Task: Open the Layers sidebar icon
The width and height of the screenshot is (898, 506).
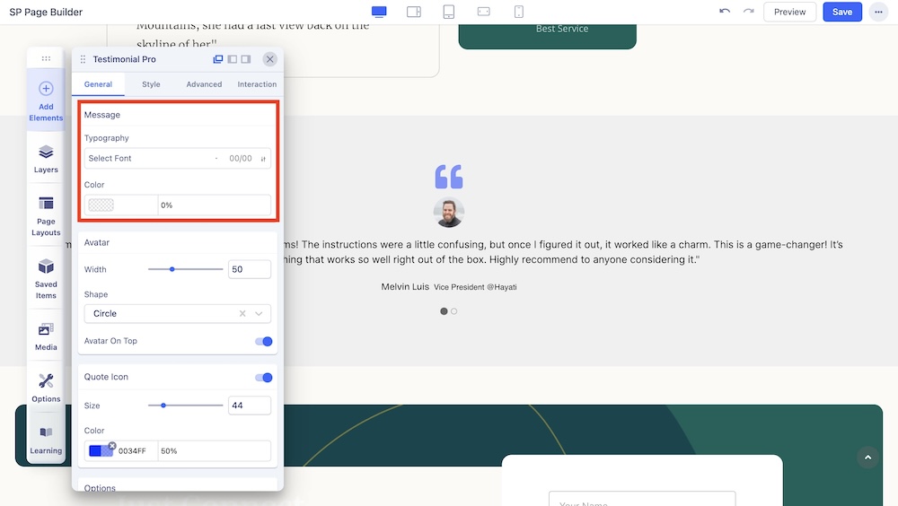Action: coord(46,158)
